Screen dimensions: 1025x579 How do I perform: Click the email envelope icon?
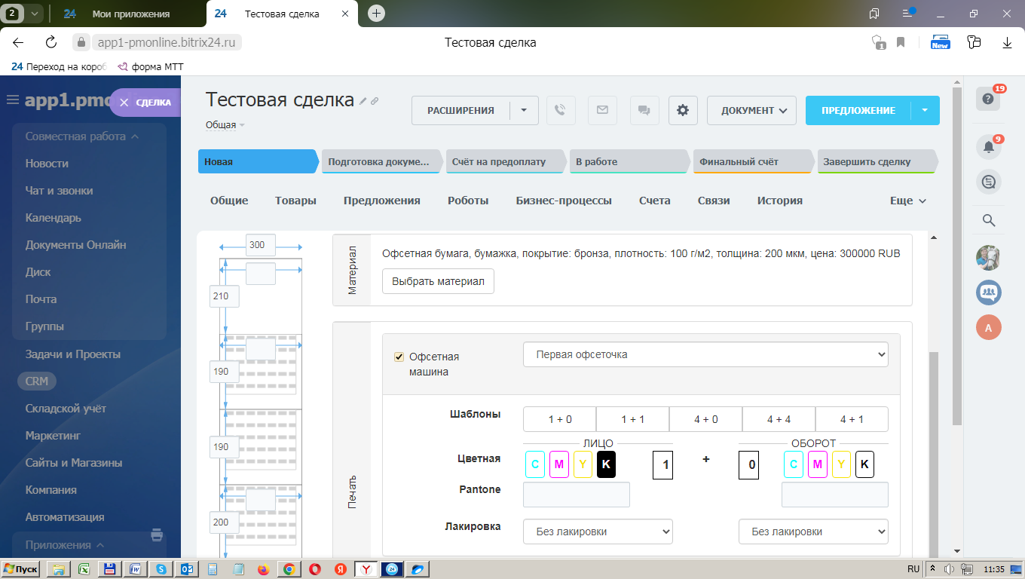coord(601,110)
